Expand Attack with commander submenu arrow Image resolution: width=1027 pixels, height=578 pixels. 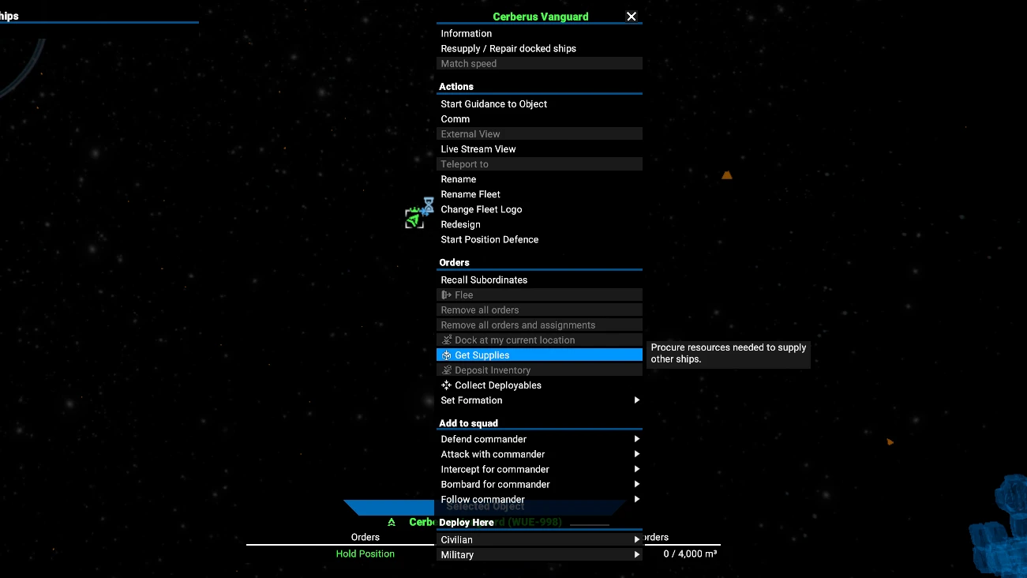click(x=636, y=454)
